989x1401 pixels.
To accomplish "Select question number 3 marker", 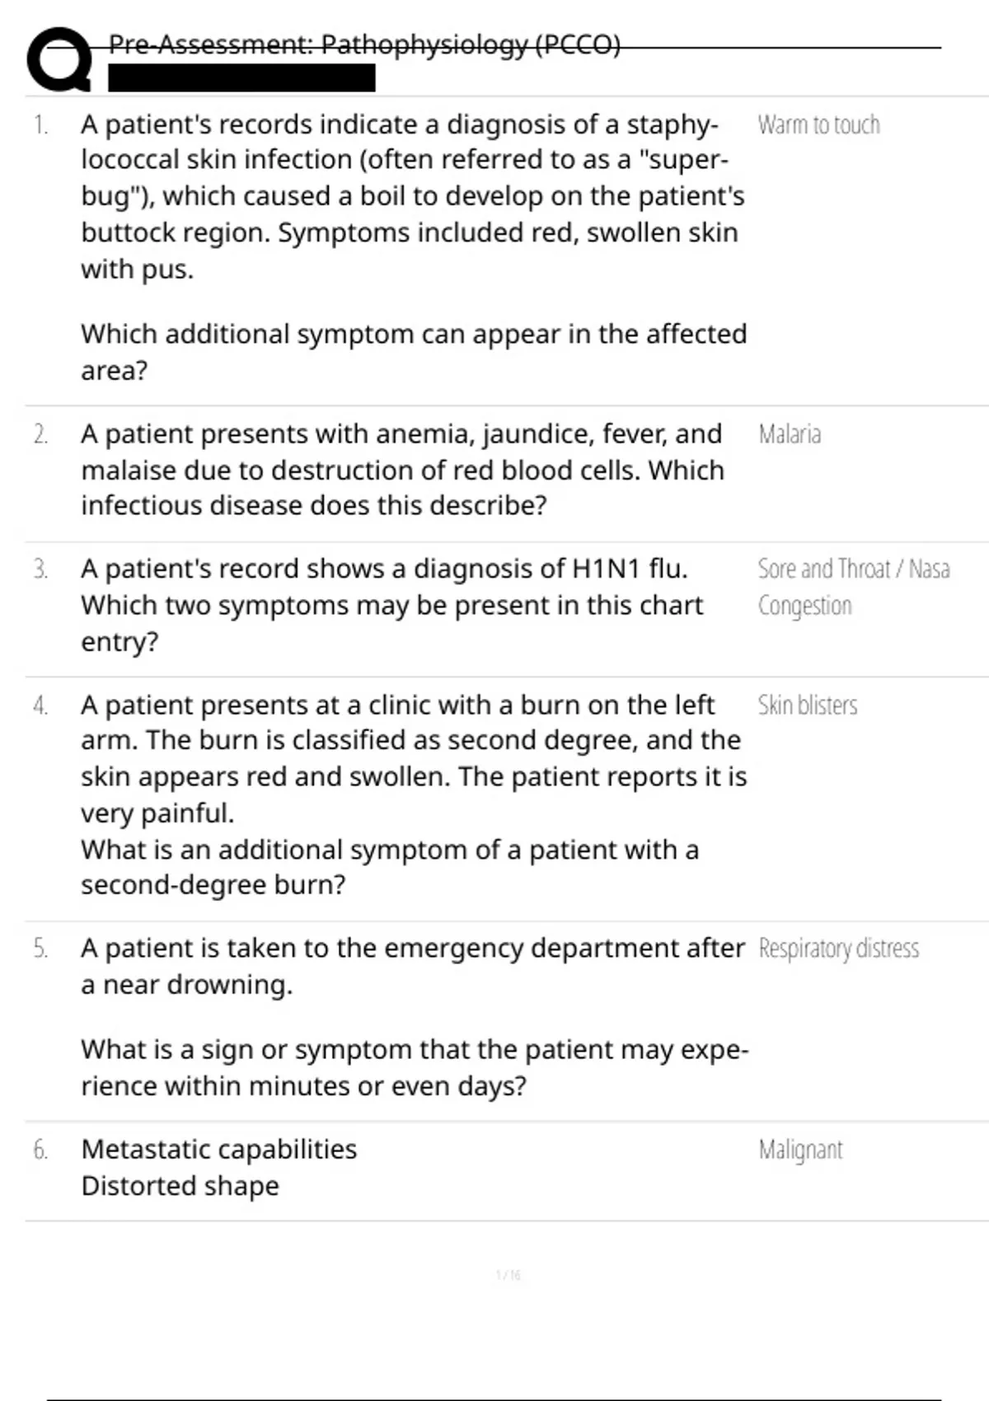I will coord(41,569).
